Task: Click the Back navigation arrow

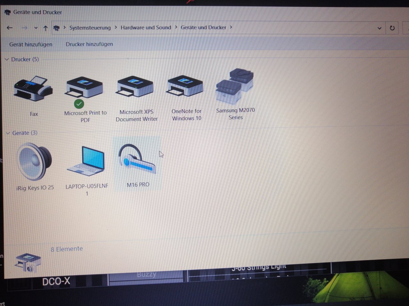Action: point(10,28)
